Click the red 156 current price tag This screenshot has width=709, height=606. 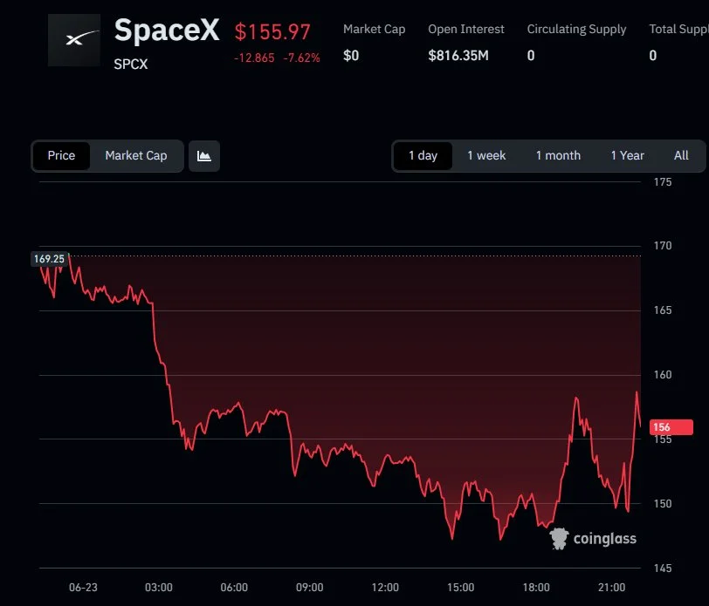click(671, 427)
